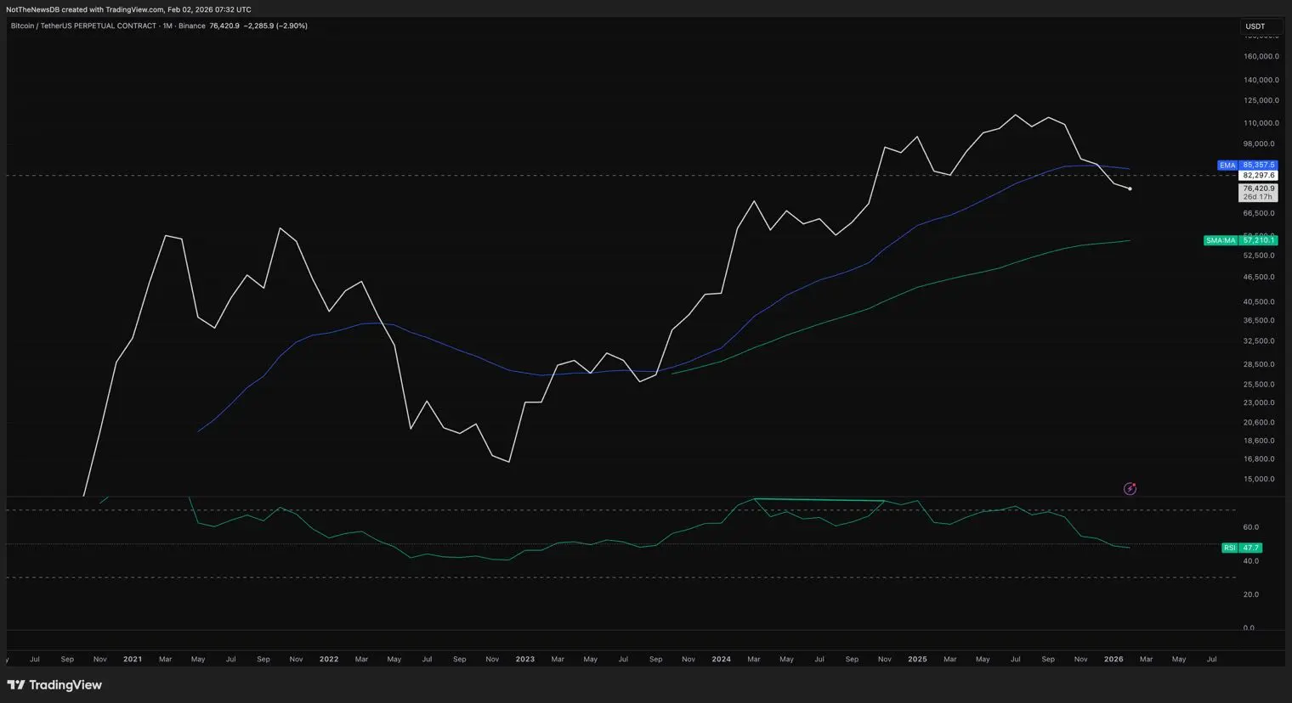Click the 2026 year label on time axis
1292x703 pixels.
pyautogui.click(x=1113, y=660)
